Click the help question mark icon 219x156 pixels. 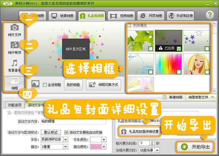[210, 15]
